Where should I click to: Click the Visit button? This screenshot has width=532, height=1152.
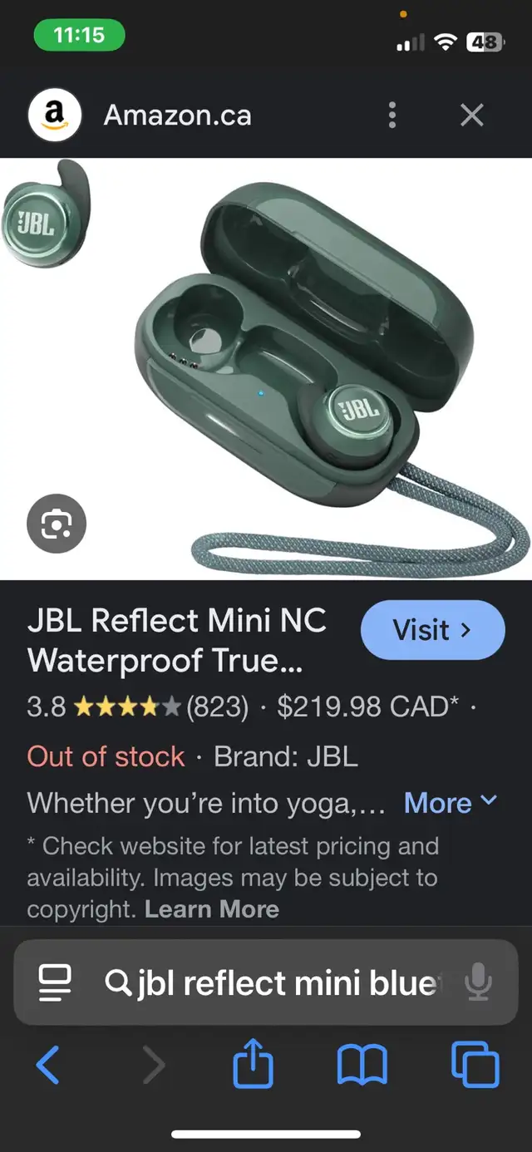pyautogui.click(x=432, y=630)
